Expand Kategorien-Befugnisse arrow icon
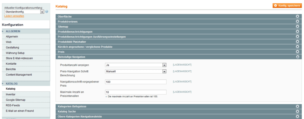Viewport: 304px width, 119px height. [297, 106]
